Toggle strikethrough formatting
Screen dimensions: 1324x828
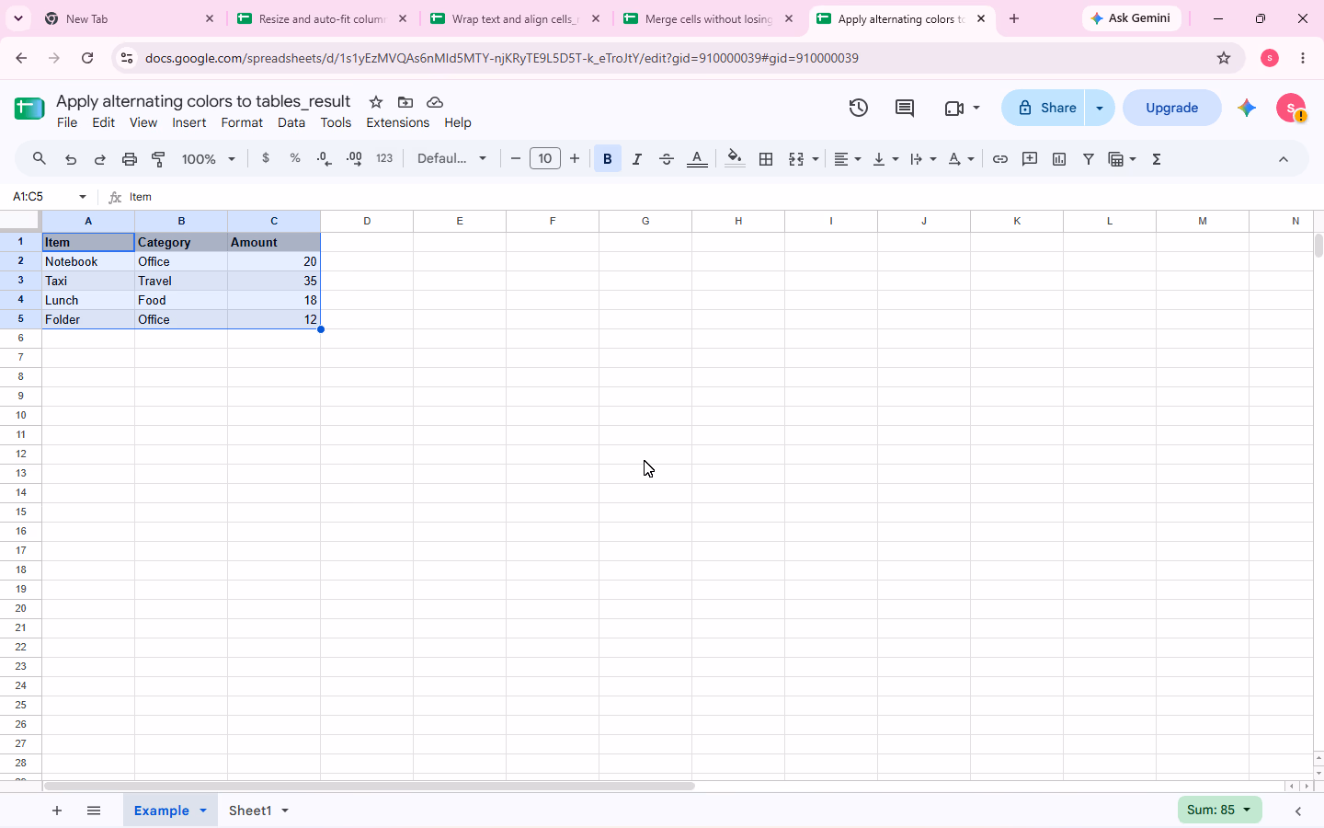pos(666,159)
